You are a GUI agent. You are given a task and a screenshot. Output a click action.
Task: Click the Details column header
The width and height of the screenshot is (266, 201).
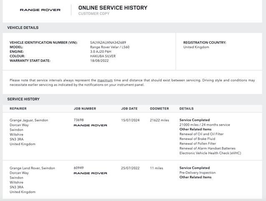point(186,109)
